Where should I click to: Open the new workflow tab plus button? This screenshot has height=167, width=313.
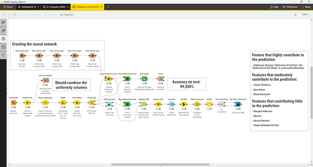point(108,7)
